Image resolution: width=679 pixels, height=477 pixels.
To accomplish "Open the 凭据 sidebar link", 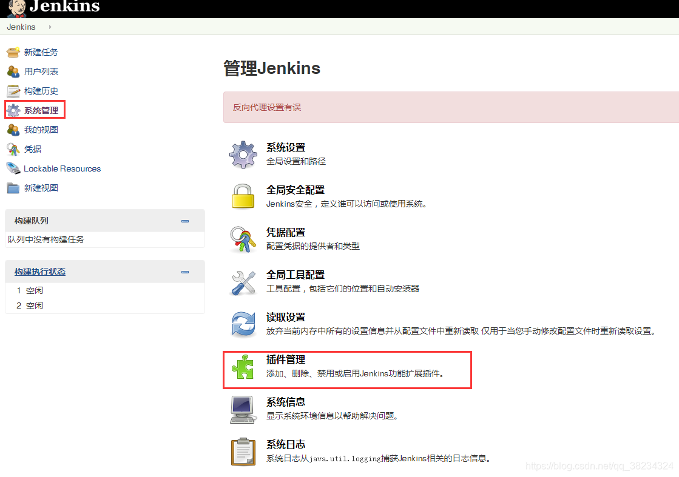I will click(x=33, y=149).
